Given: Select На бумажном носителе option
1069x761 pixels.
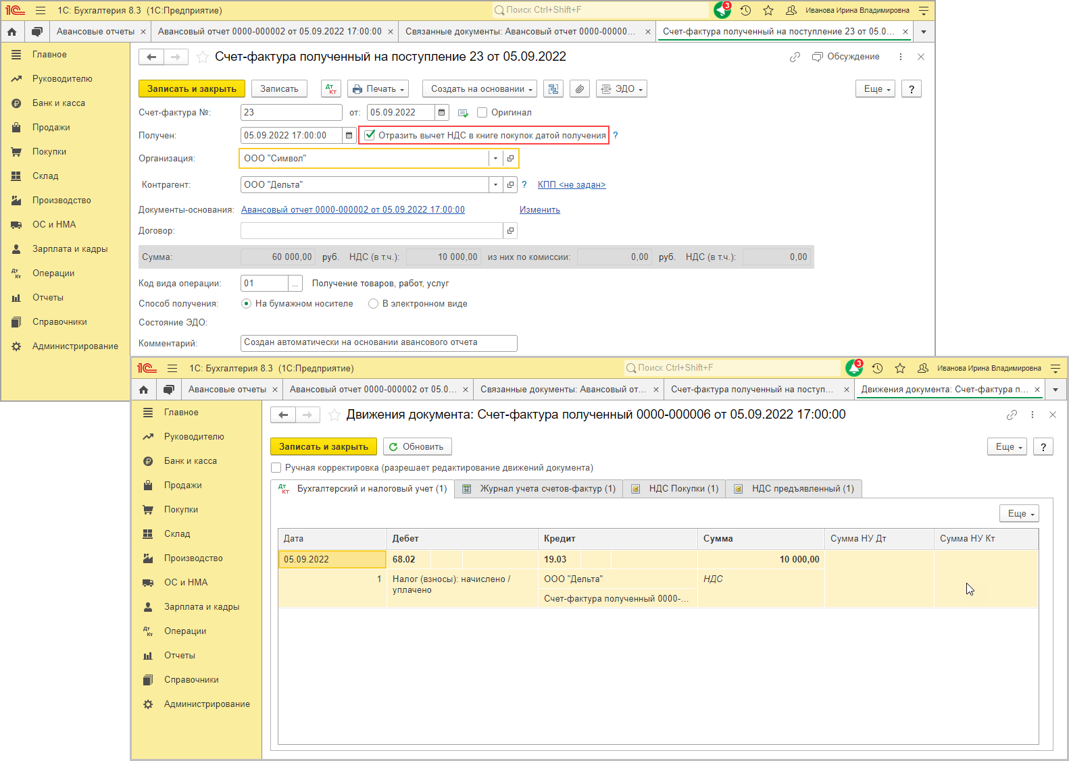Looking at the screenshot, I should [247, 304].
